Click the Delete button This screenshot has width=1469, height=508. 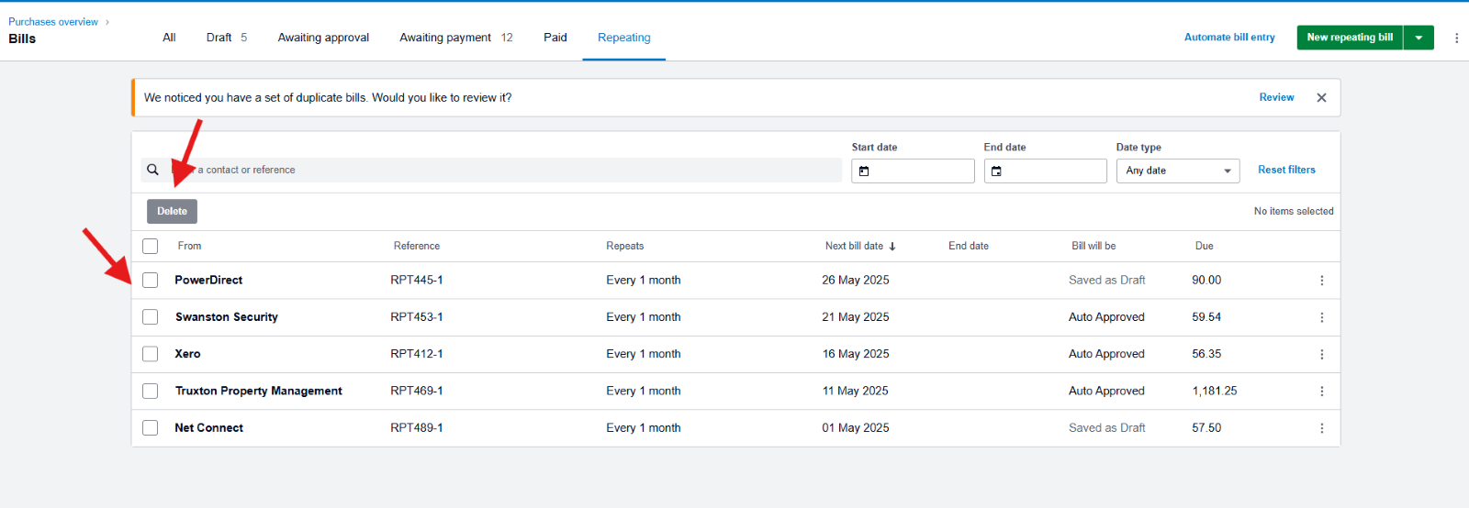(x=172, y=211)
